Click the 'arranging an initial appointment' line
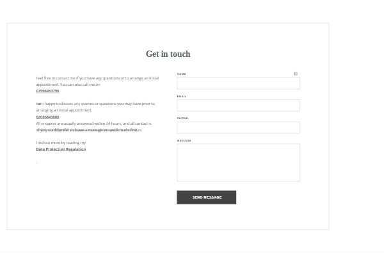Image resolution: width=384 pixels, height=253 pixels. tap(64, 110)
